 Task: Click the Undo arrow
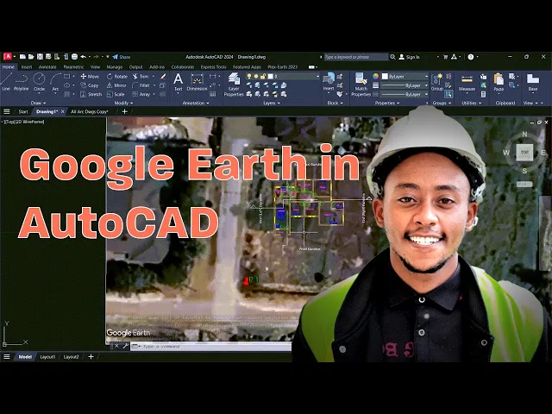[83, 57]
